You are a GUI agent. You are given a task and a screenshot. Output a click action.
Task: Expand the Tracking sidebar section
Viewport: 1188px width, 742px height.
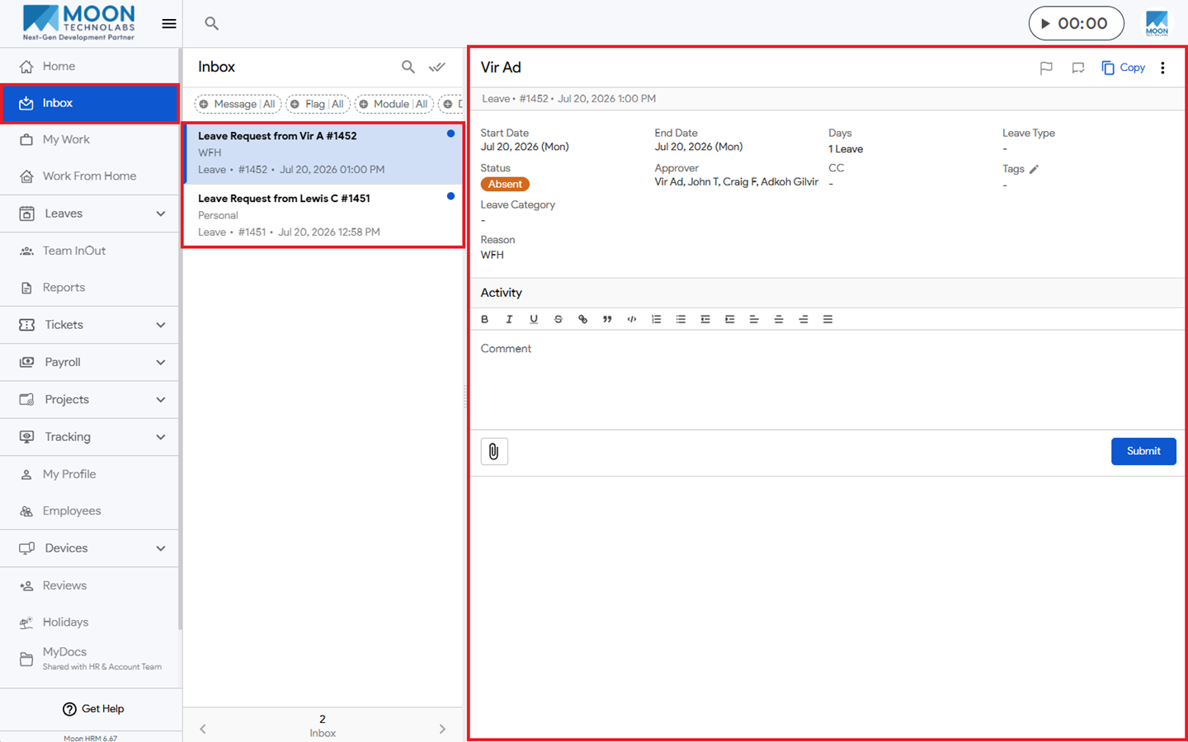pyautogui.click(x=89, y=437)
